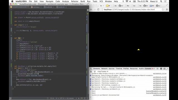Screen dimensions: 178x100
Task: Click the date and time 'Thu 8:31 PM'
Action: coord(143,1)
